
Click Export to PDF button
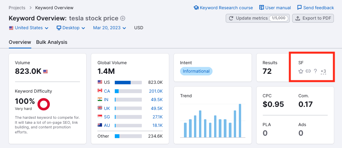[313, 18]
